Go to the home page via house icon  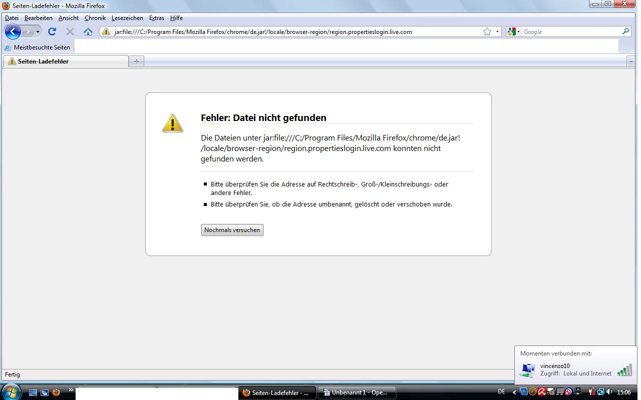(x=88, y=31)
